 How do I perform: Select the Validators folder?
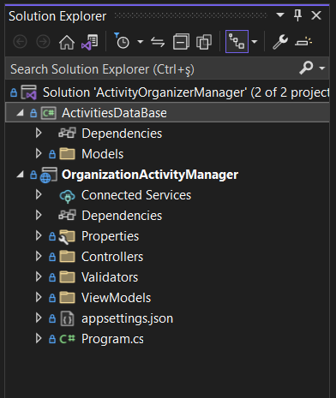point(110,277)
